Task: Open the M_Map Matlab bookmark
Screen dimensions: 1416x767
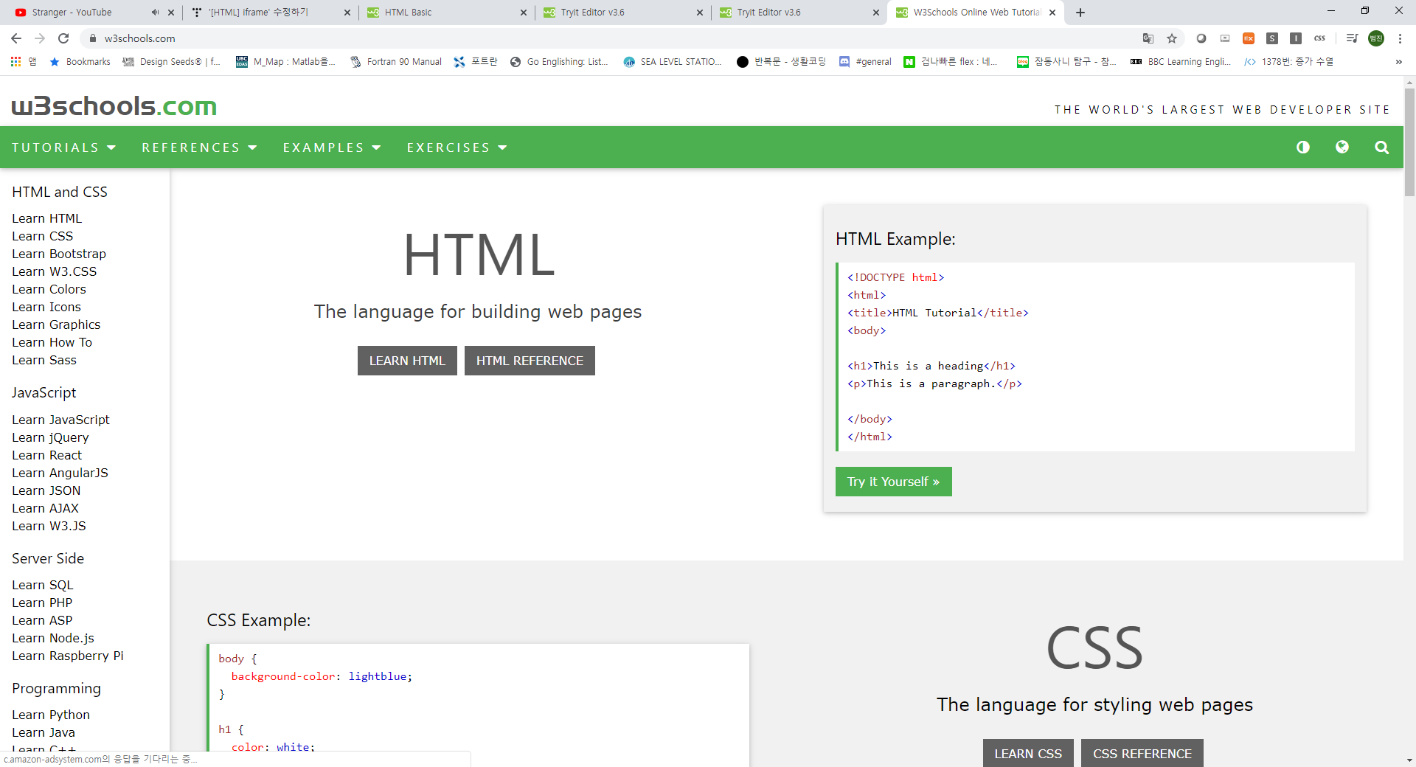Action: coord(285,62)
